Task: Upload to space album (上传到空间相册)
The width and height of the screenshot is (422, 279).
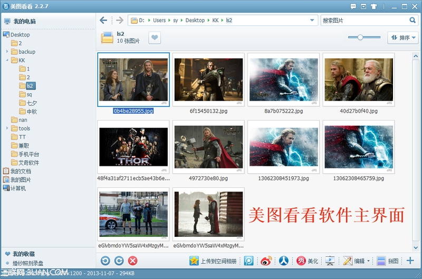Action: 213,261
